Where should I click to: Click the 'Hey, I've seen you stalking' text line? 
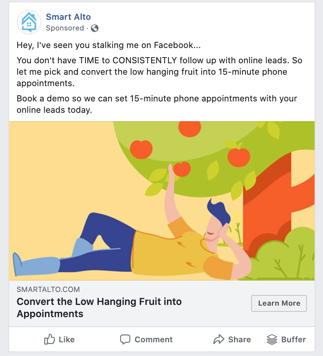coord(108,45)
